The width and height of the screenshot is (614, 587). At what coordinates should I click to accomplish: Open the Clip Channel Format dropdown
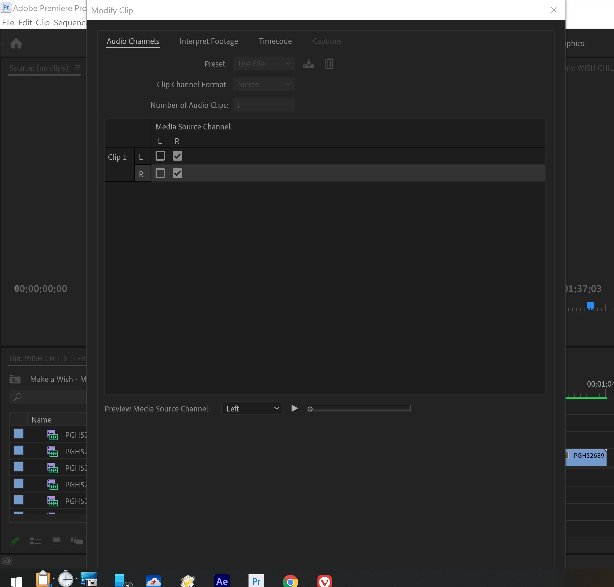point(264,84)
